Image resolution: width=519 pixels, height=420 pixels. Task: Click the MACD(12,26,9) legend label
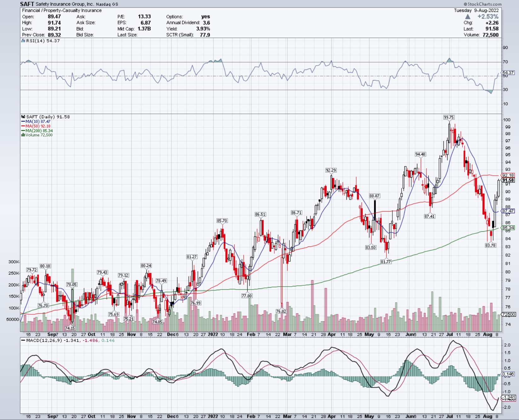click(44, 341)
